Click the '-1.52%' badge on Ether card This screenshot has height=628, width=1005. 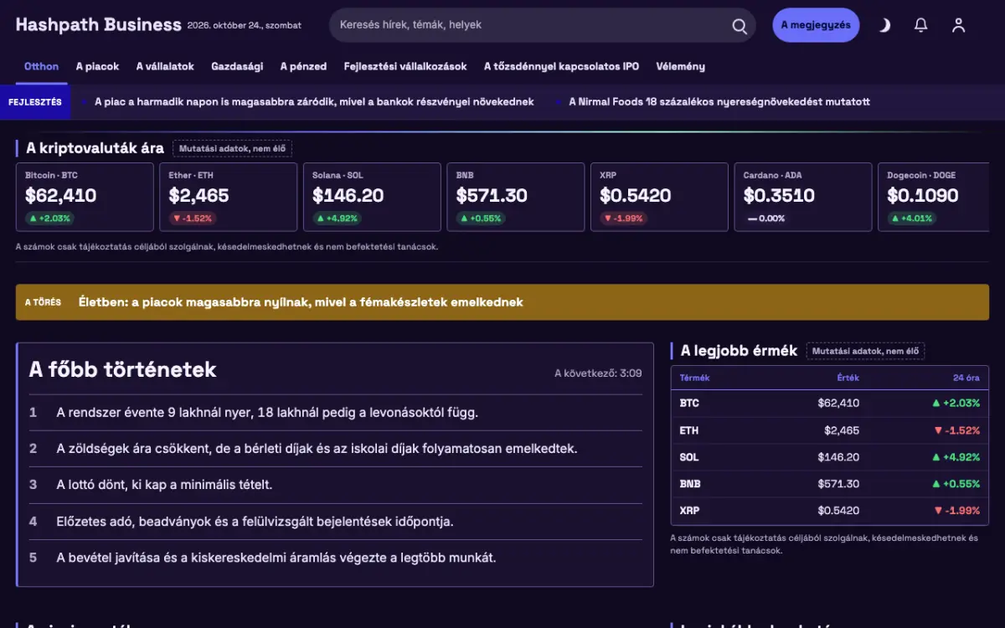coord(192,219)
